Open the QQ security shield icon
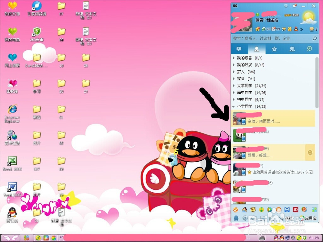This screenshot has width=323, height=242. (x=286, y=6)
